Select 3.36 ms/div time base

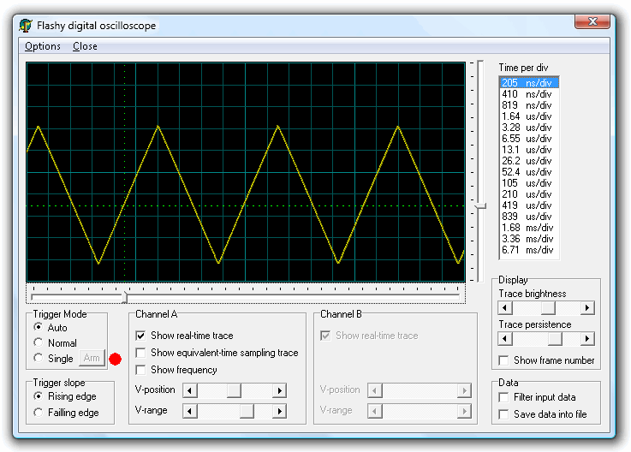pos(529,239)
